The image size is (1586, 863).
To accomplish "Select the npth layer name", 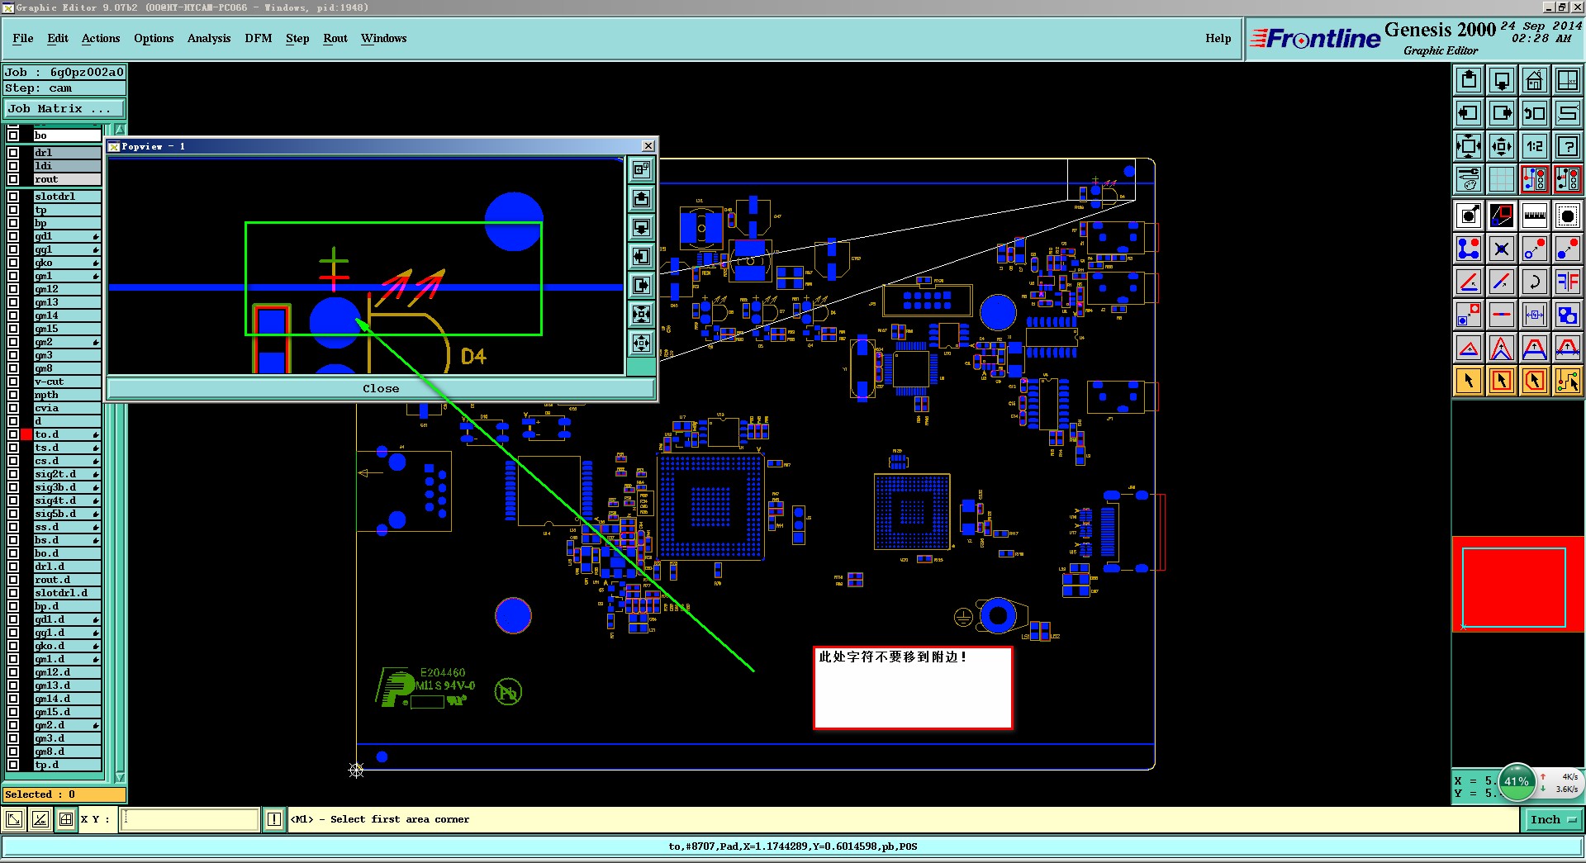I will [67, 395].
